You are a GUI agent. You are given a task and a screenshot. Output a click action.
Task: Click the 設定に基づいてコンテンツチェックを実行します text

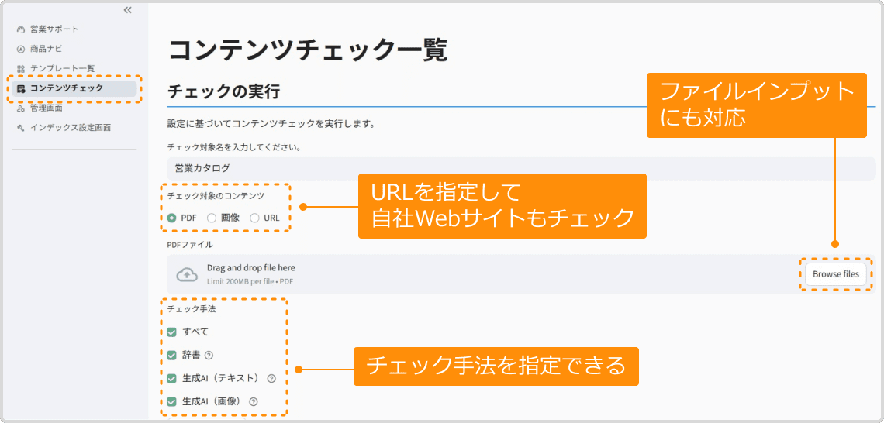[271, 123]
